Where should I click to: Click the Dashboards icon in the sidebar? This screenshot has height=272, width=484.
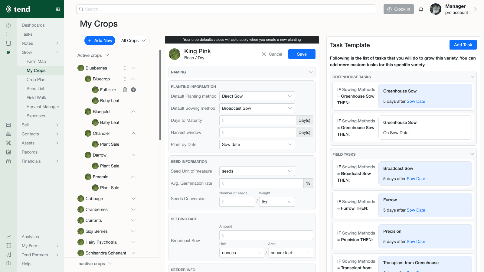[8, 25]
